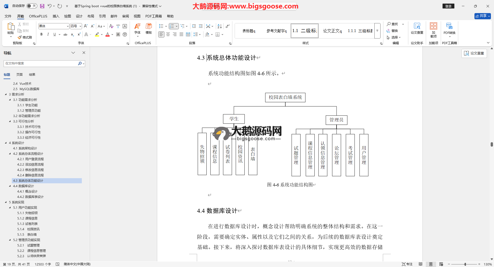Switch to the 页面 tab in navigation pane
The image size is (494, 267).
tap(20, 75)
